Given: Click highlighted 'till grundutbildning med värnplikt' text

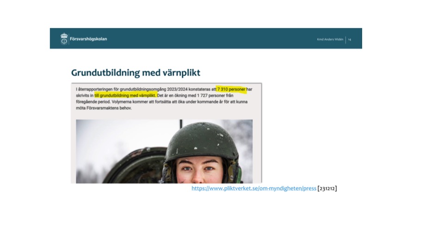Looking at the screenshot, I should coord(125,95).
